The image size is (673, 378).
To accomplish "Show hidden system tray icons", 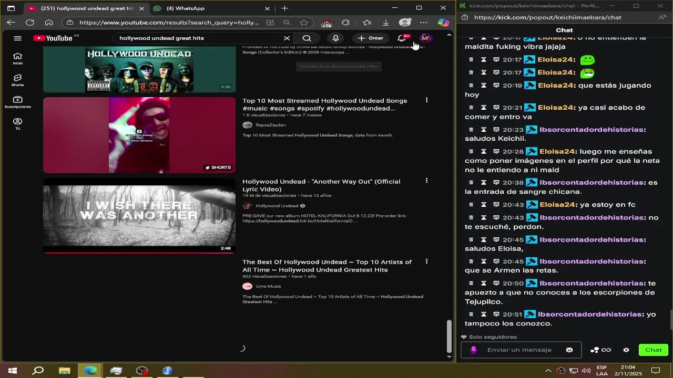I will [548, 371].
